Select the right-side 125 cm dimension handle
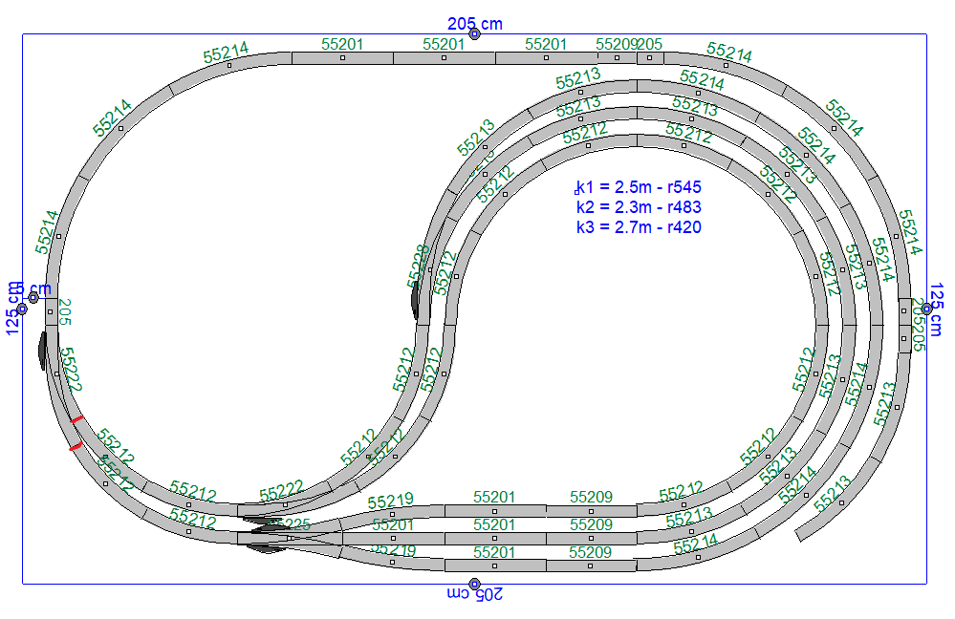 click(x=926, y=309)
